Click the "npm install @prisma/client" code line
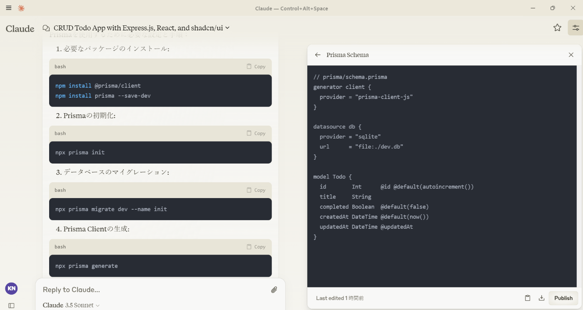Viewport: 583px width, 310px height. (x=98, y=86)
